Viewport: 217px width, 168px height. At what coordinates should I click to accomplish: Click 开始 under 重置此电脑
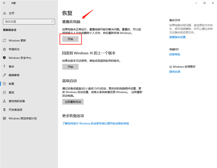(70, 39)
